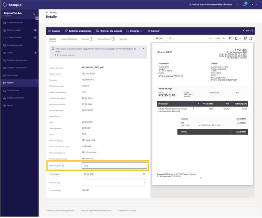This screenshot has height=218, width=262.
Task: Click the Cuentas bancarias card icon
Action: coord(5,45)
